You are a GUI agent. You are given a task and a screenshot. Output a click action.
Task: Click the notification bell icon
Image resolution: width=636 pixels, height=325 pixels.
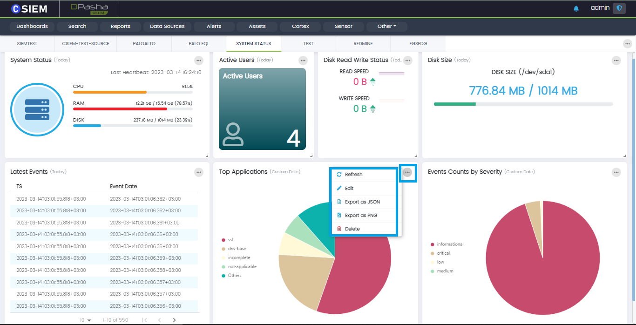click(576, 8)
